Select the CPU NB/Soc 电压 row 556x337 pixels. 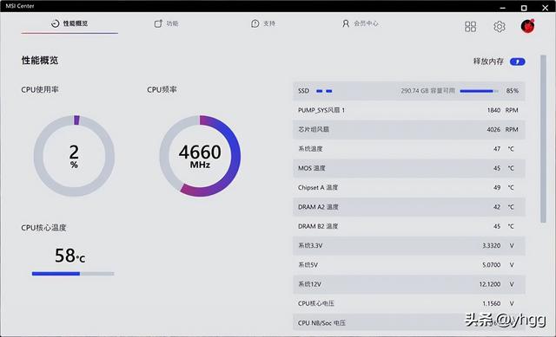(x=409, y=322)
